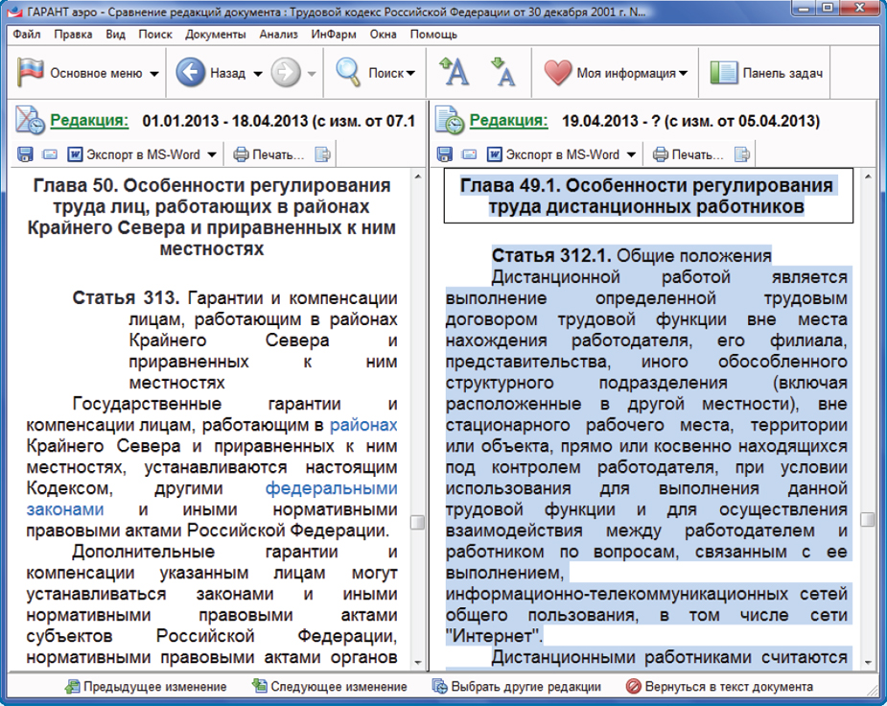Open the федеральными законами hyperlink
This screenshot has width=887, height=706.
click(331, 488)
